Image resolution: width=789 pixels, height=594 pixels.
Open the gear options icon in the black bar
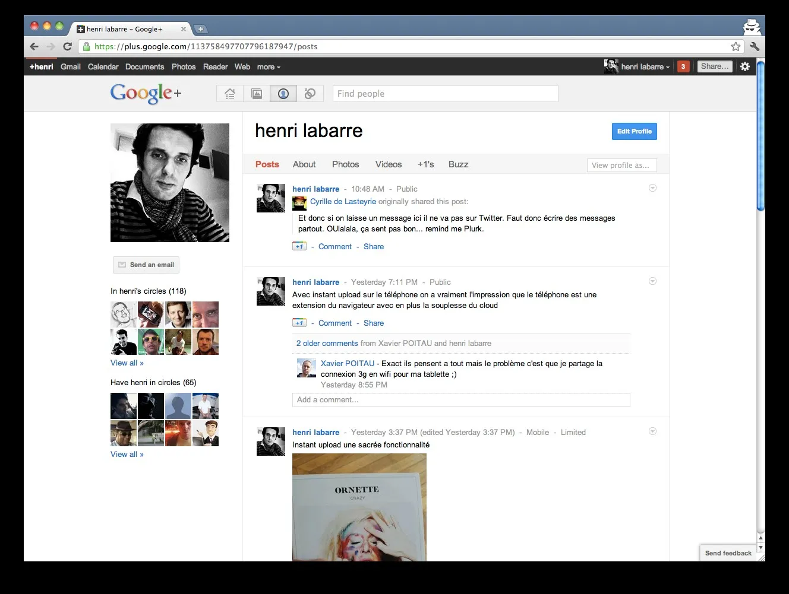[745, 66]
